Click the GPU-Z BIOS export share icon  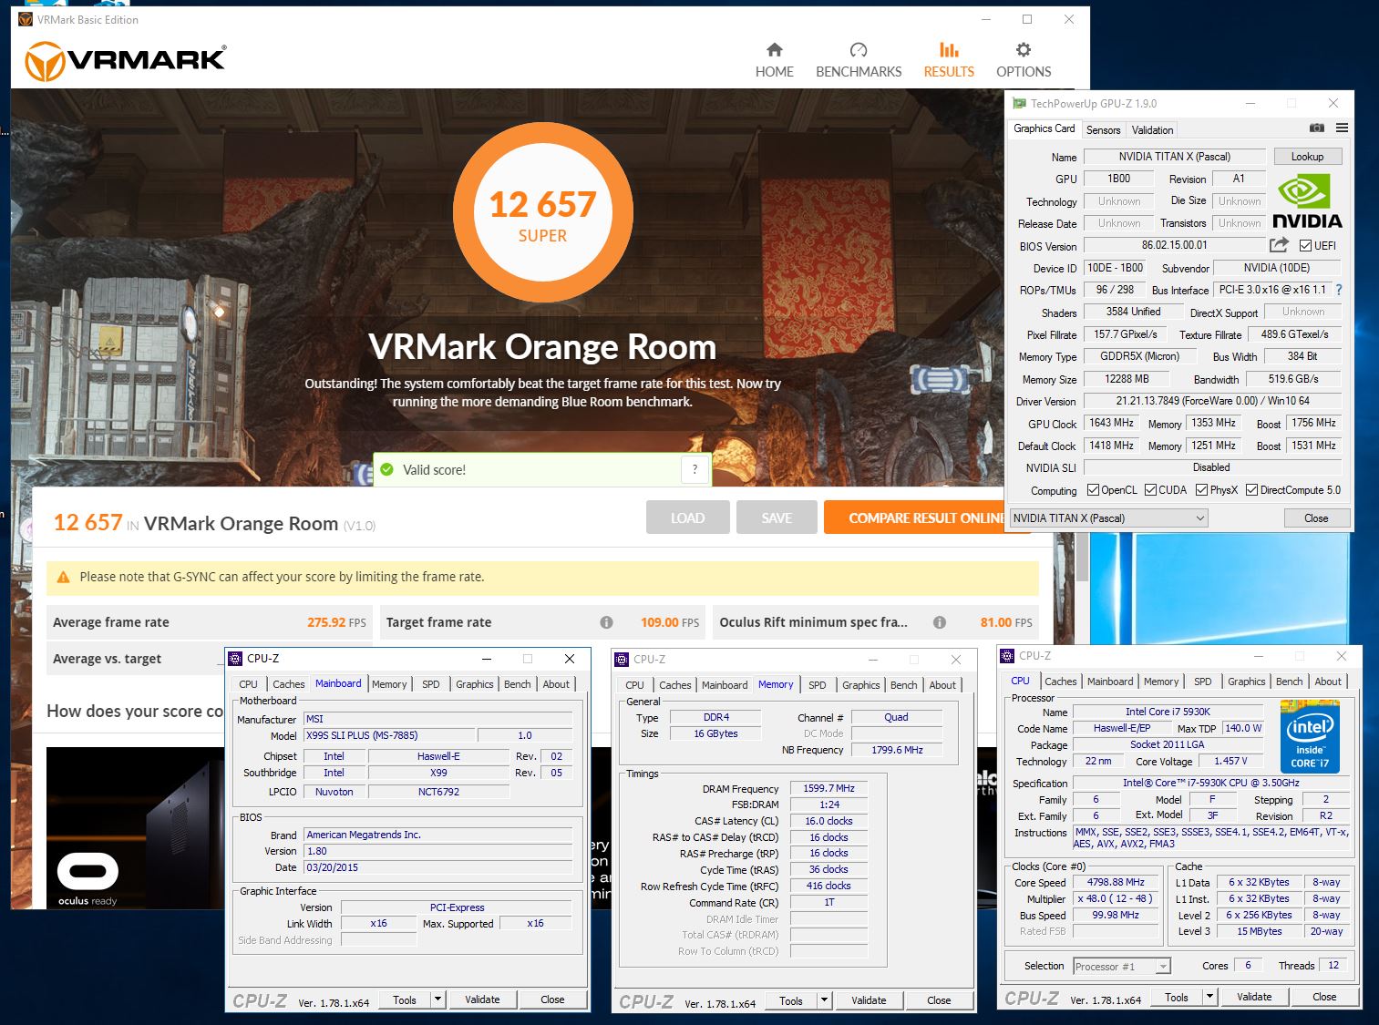(x=1279, y=245)
